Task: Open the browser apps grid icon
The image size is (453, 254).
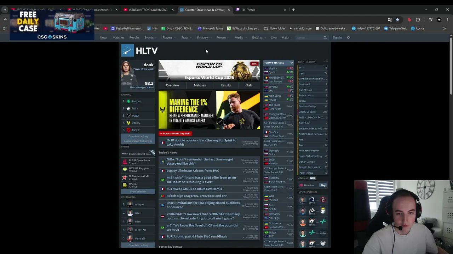Action: click(5, 29)
